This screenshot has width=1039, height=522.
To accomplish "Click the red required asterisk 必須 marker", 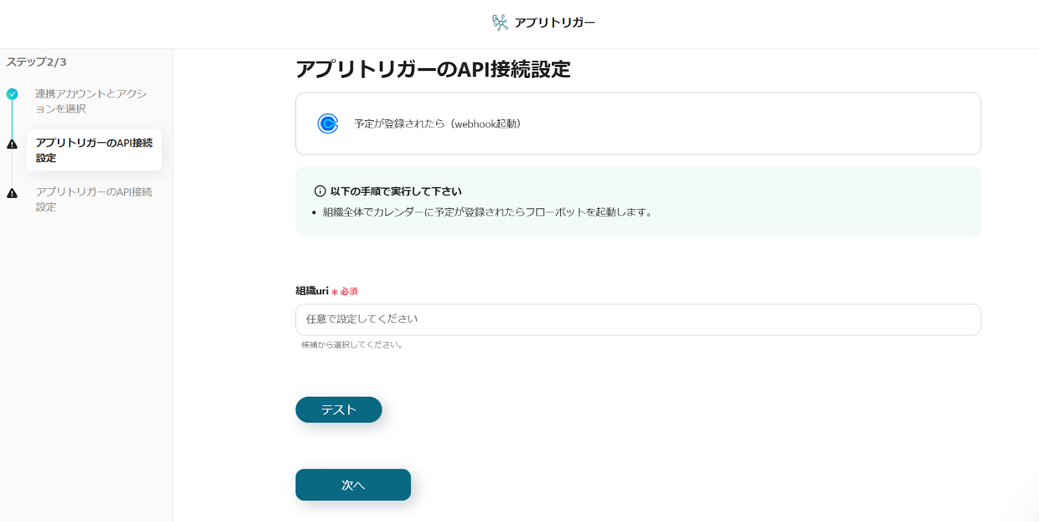I will coord(344,292).
